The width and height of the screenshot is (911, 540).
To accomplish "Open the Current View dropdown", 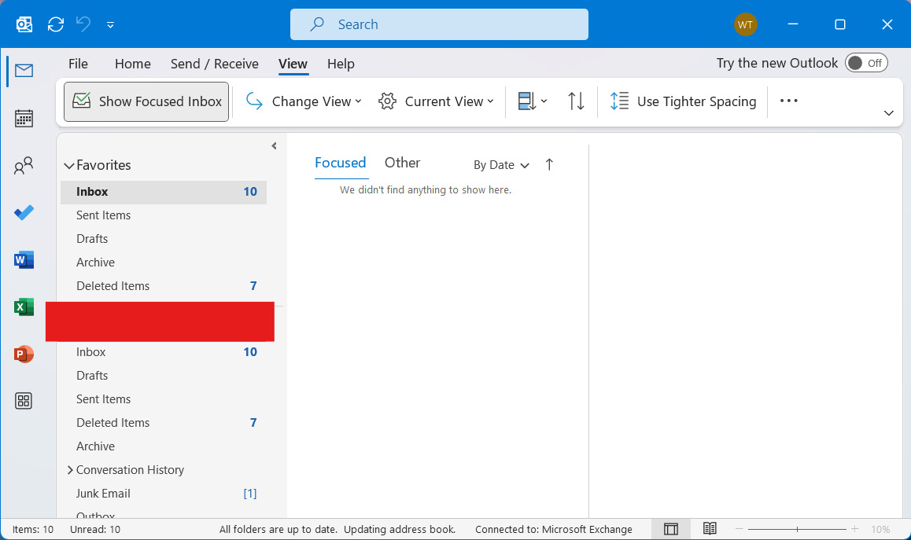I will (x=437, y=101).
